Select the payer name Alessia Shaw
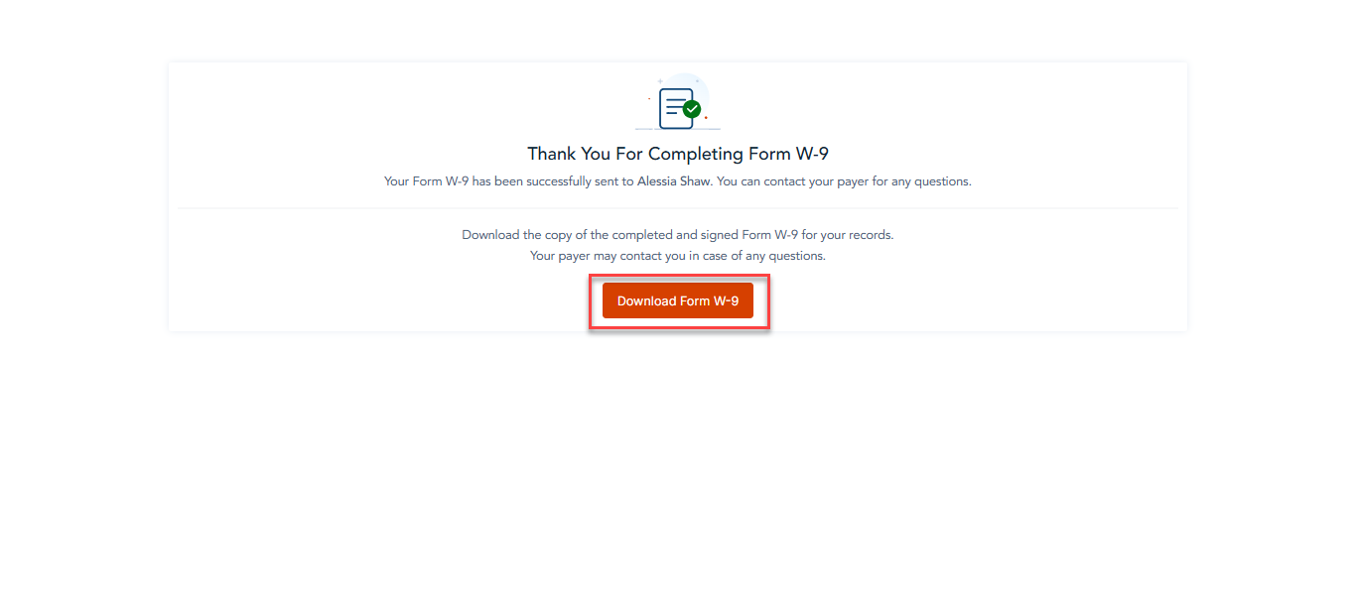 click(675, 181)
